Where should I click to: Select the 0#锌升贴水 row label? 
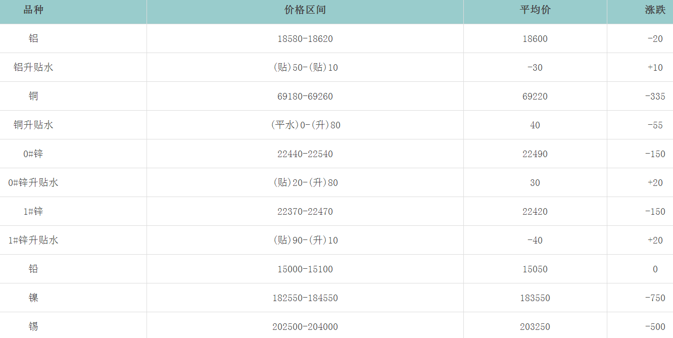point(33,182)
